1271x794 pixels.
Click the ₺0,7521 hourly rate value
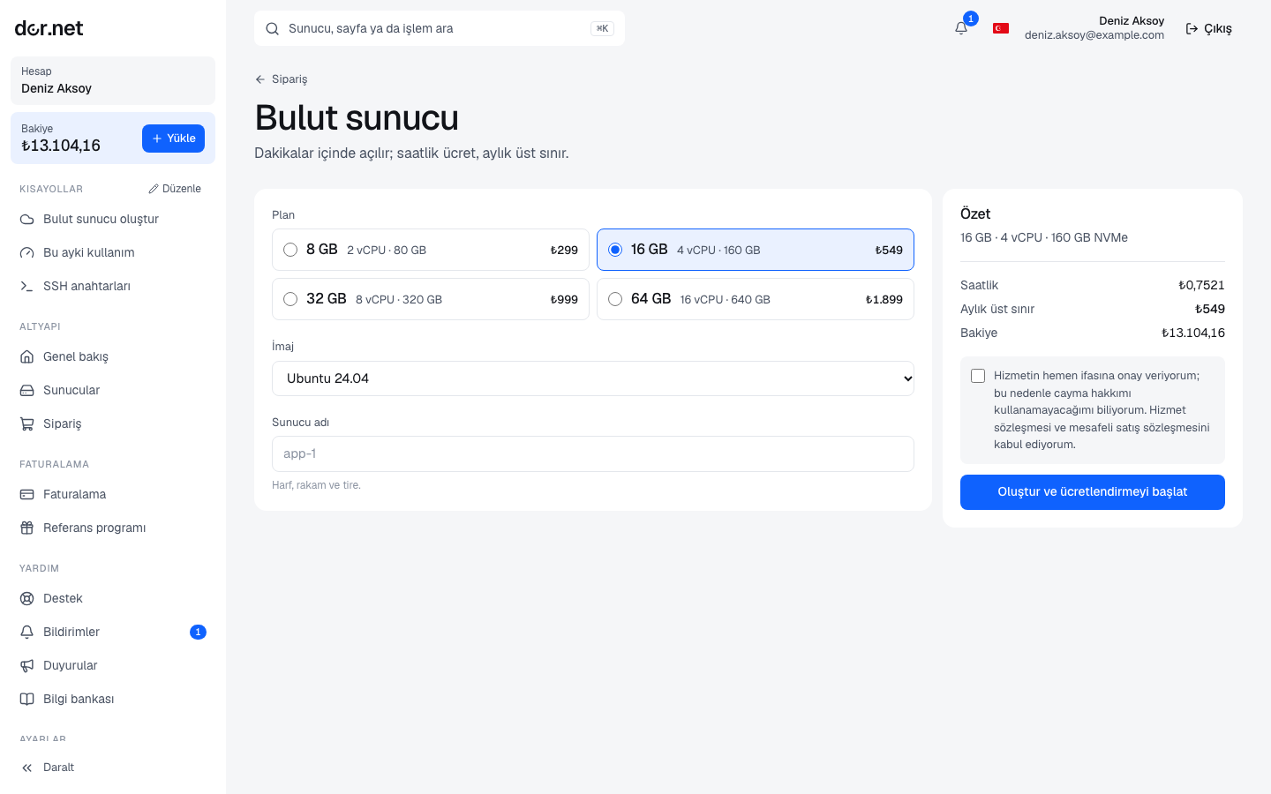(x=1201, y=285)
